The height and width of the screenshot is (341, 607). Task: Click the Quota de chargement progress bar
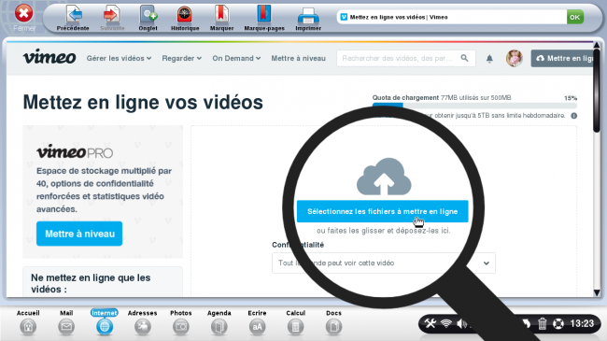coord(474,105)
